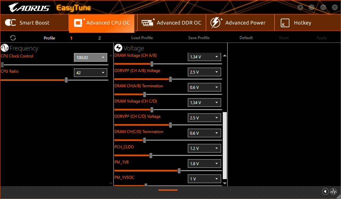Screen dimensions: 341x199
Task: Click the Reset button
Action: 284,38
